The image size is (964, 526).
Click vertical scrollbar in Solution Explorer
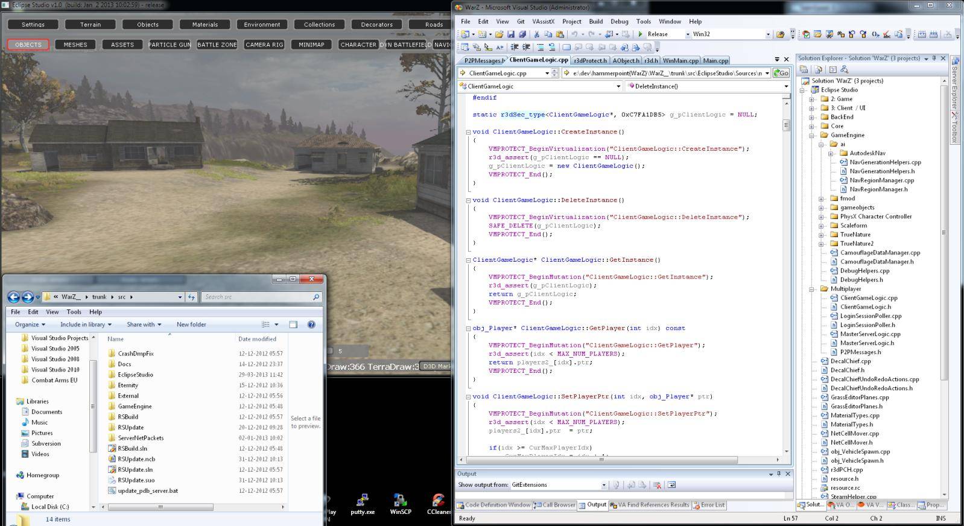point(943,232)
